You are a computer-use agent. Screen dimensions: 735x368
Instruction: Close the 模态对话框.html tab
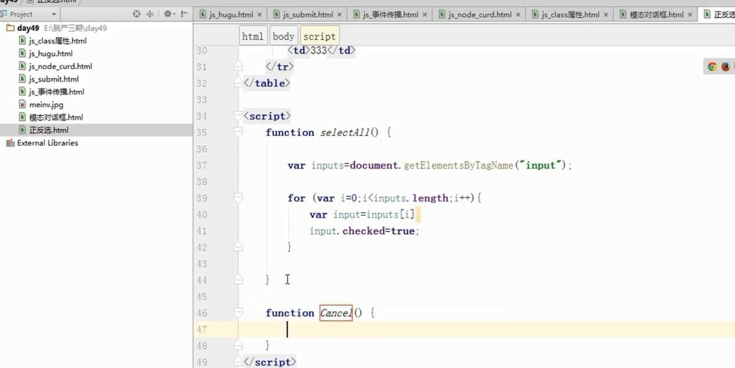point(690,15)
